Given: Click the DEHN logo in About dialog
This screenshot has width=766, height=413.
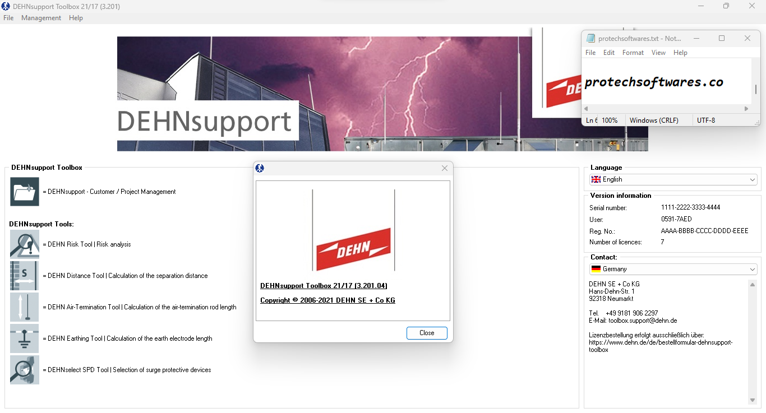Looking at the screenshot, I should point(353,249).
